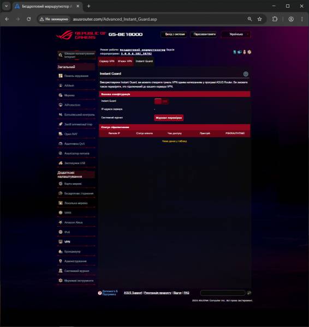Close the router browser tab
The width and height of the screenshot is (309, 327).
point(78,6)
